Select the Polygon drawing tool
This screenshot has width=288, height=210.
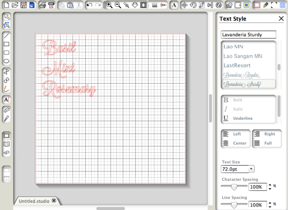click(6, 72)
